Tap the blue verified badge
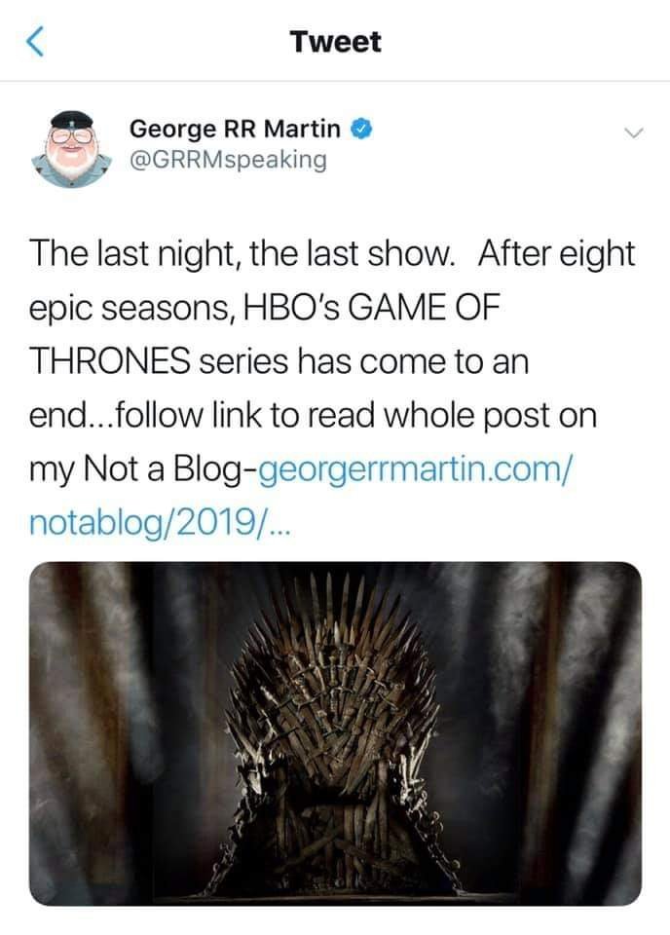 click(x=362, y=129)
